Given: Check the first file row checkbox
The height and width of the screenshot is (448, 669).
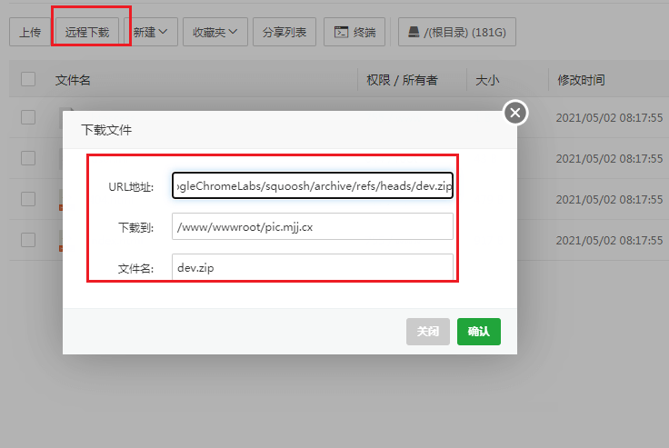Looking at the screenshot, I should tap(28, 117).
